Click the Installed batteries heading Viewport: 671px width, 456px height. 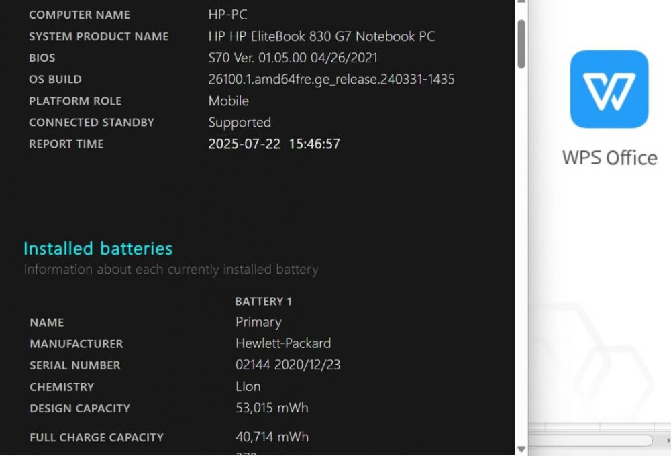click(x=98, y=249)
